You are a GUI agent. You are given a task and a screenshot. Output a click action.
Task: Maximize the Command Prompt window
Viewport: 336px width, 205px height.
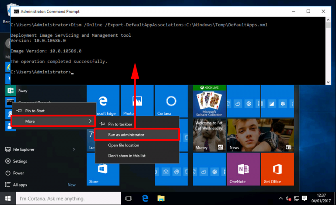click(x=308, y=11)
